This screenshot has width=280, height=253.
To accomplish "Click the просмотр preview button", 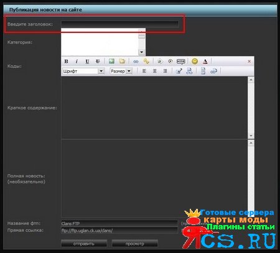I will point(135,244).
